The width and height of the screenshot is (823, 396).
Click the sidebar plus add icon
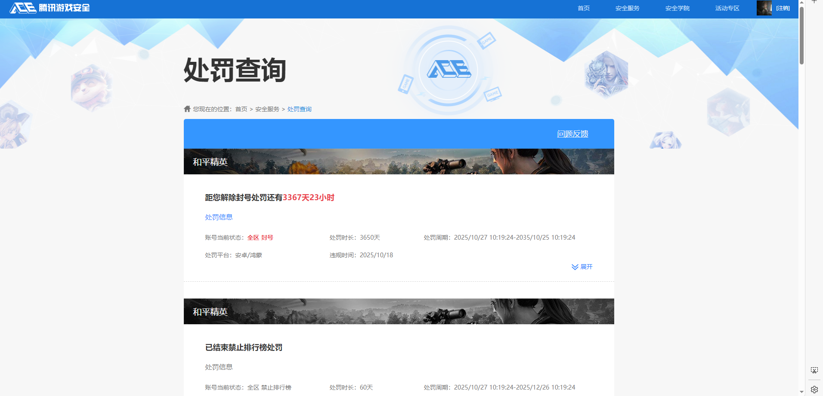point(814,2)
